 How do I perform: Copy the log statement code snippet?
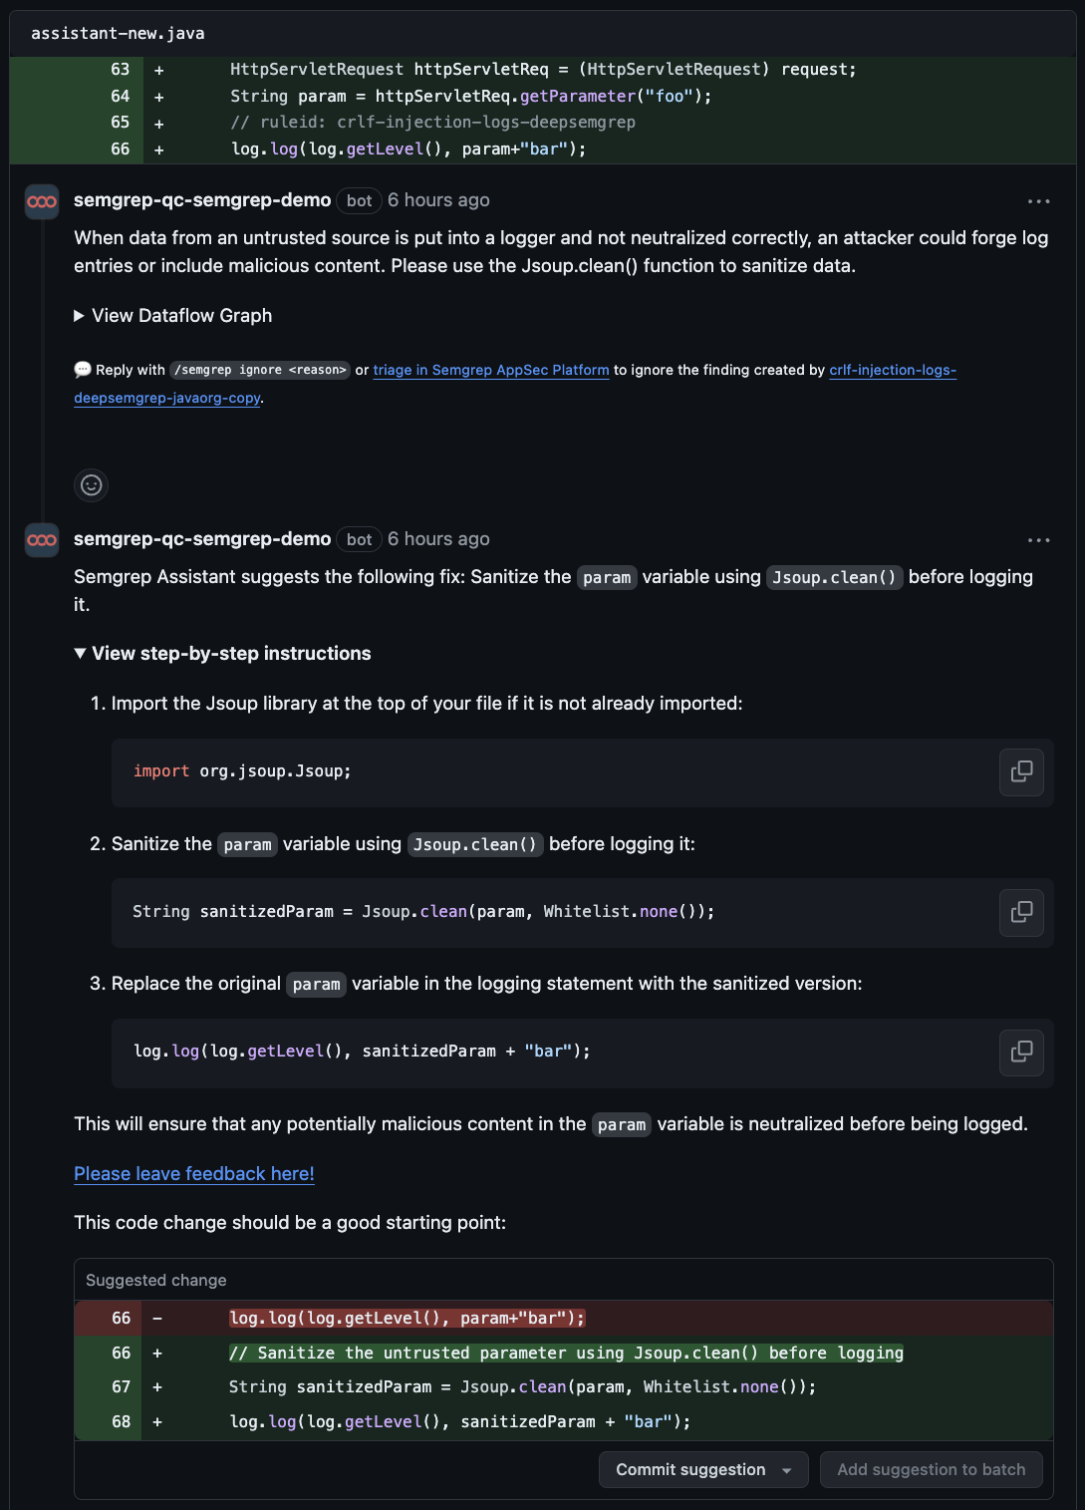click(1021, 1053)
